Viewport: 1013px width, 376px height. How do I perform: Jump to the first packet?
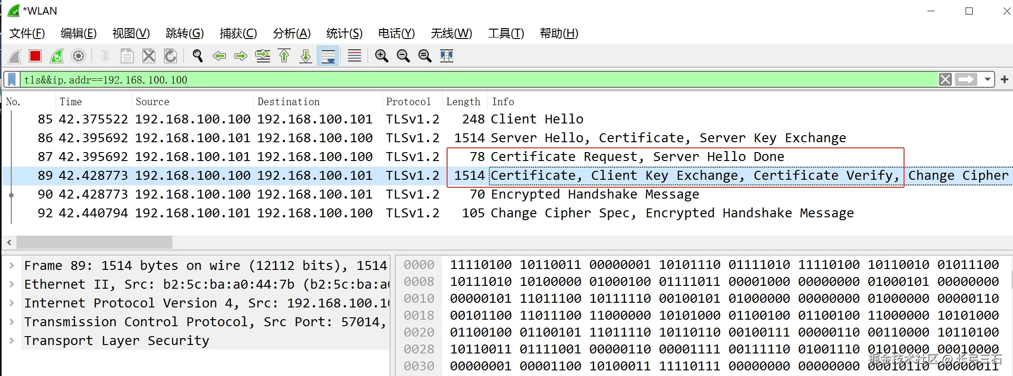tap(284, 56)
